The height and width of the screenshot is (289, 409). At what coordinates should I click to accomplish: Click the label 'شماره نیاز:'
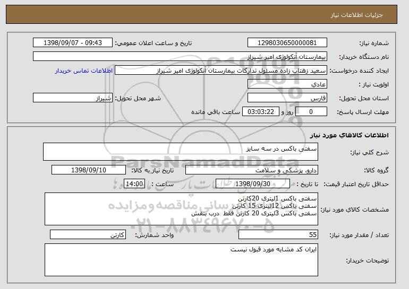pos(374,43)
